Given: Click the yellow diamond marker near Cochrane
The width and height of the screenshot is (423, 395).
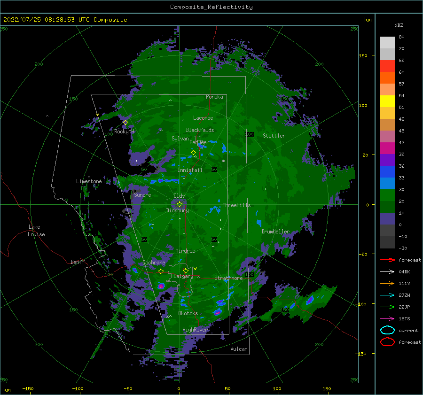Looking at the screenshot, I should click(161, 271).
